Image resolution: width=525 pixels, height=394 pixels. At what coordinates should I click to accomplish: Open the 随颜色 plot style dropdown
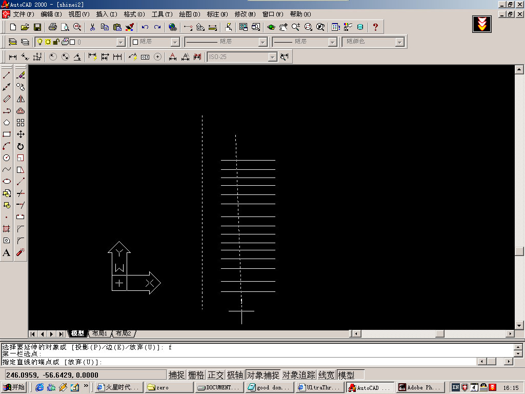(x=399, y=42)
